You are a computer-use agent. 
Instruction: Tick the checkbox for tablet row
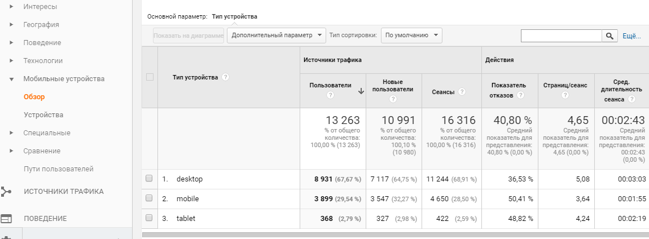pyautogui.click(x=149, y=218)
